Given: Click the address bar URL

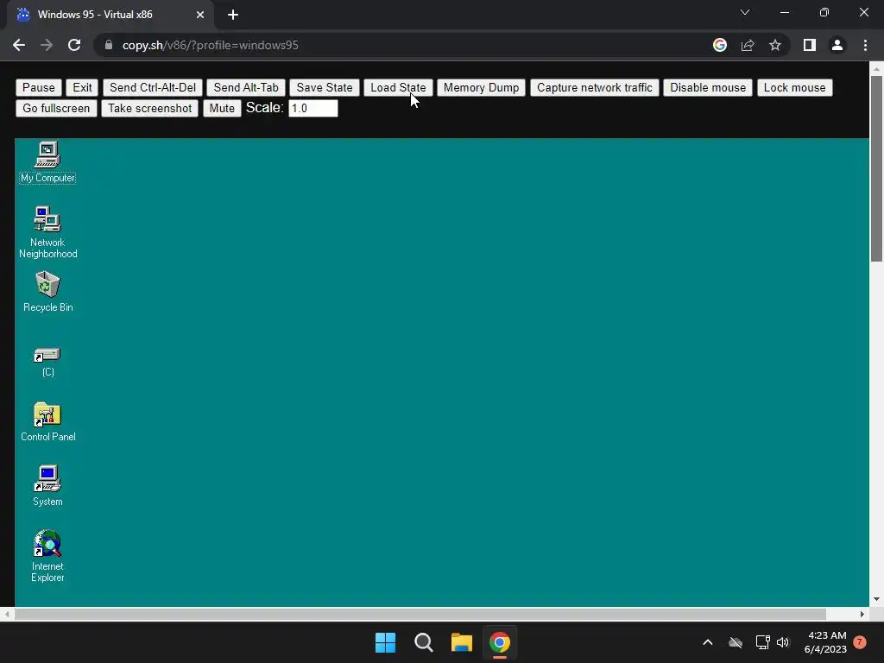Looking at the screenshot, I should pyautogui.click(x=211, y=45).
